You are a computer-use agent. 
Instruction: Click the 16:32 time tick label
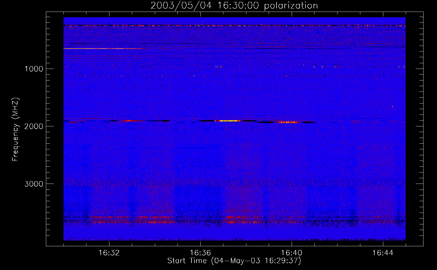pyautogui.click(x=109, y=253)
